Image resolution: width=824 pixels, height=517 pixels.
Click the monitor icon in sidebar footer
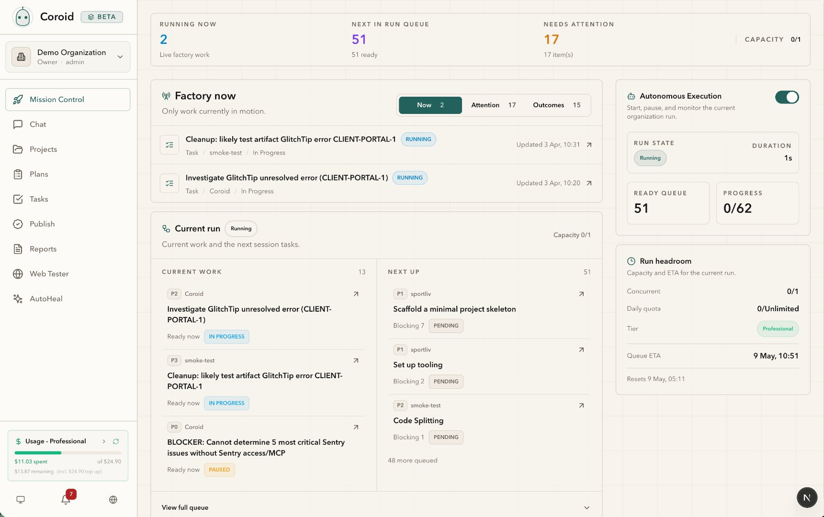[21, 499]
